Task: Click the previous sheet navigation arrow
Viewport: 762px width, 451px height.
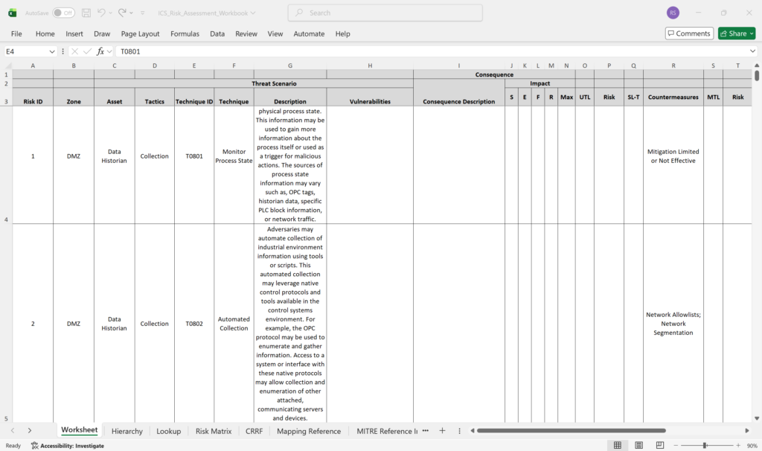Action: pos(13,431)
